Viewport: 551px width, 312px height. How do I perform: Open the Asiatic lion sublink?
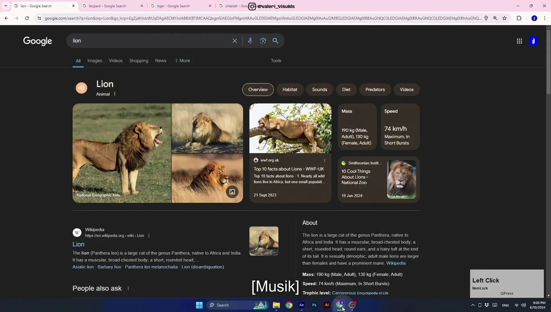tap(83, 267)
